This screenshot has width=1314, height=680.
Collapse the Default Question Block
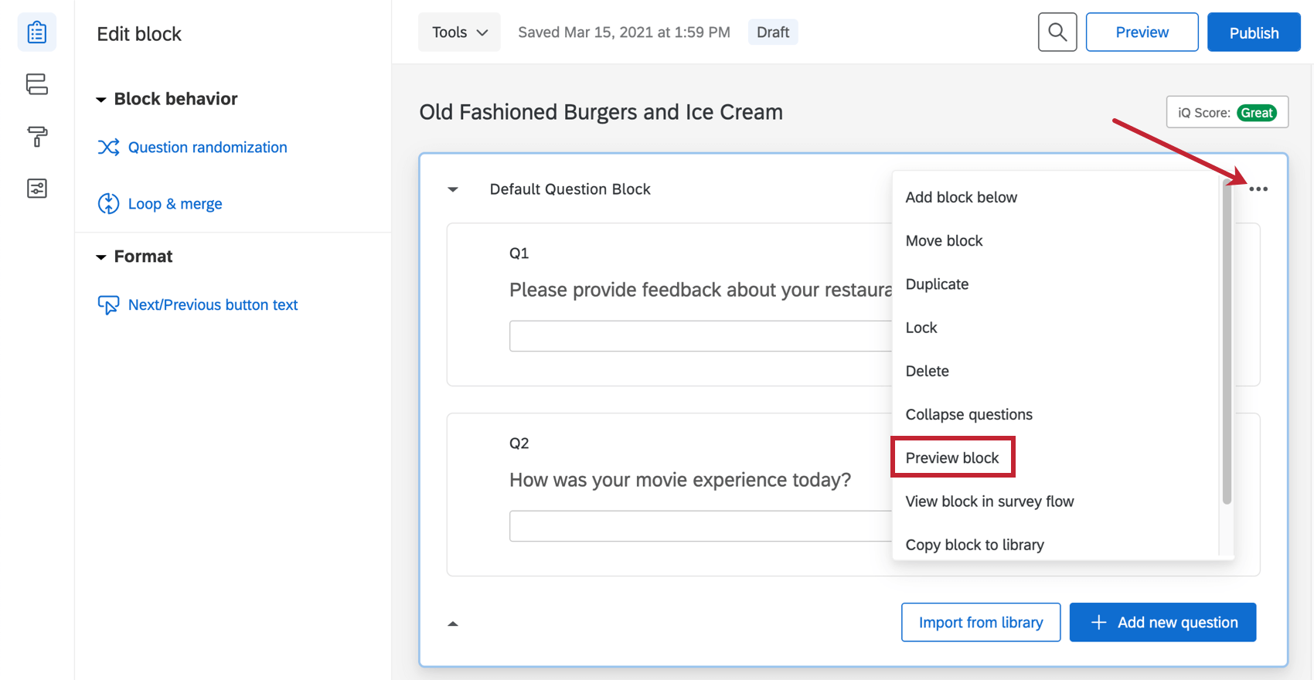coord(453,189)
